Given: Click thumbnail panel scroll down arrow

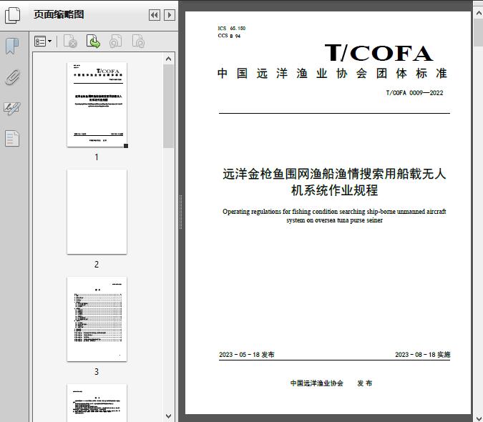Looking at the screenshot, I should click(168, 416).
